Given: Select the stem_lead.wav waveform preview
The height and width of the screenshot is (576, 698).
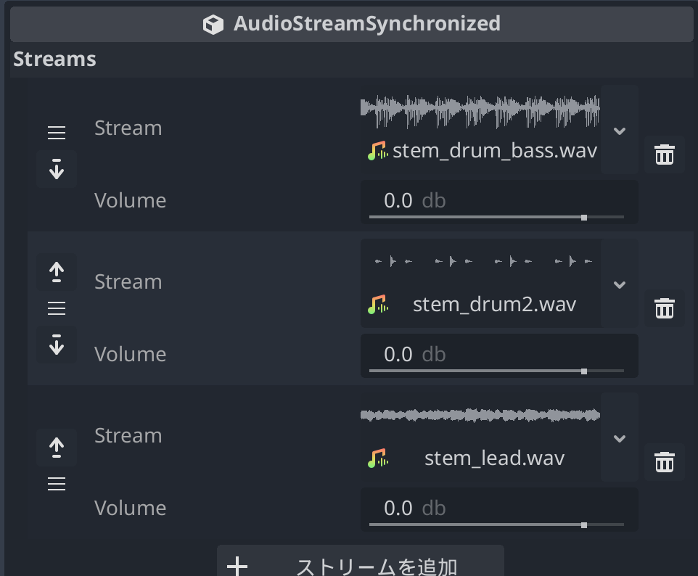Looking at the screenshot, I should pyautogui.click(x=480, y=416).
